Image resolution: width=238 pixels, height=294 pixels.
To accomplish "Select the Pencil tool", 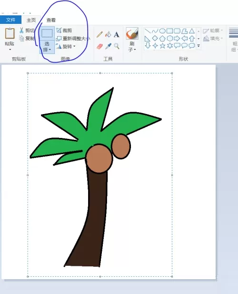I will 99,34.
